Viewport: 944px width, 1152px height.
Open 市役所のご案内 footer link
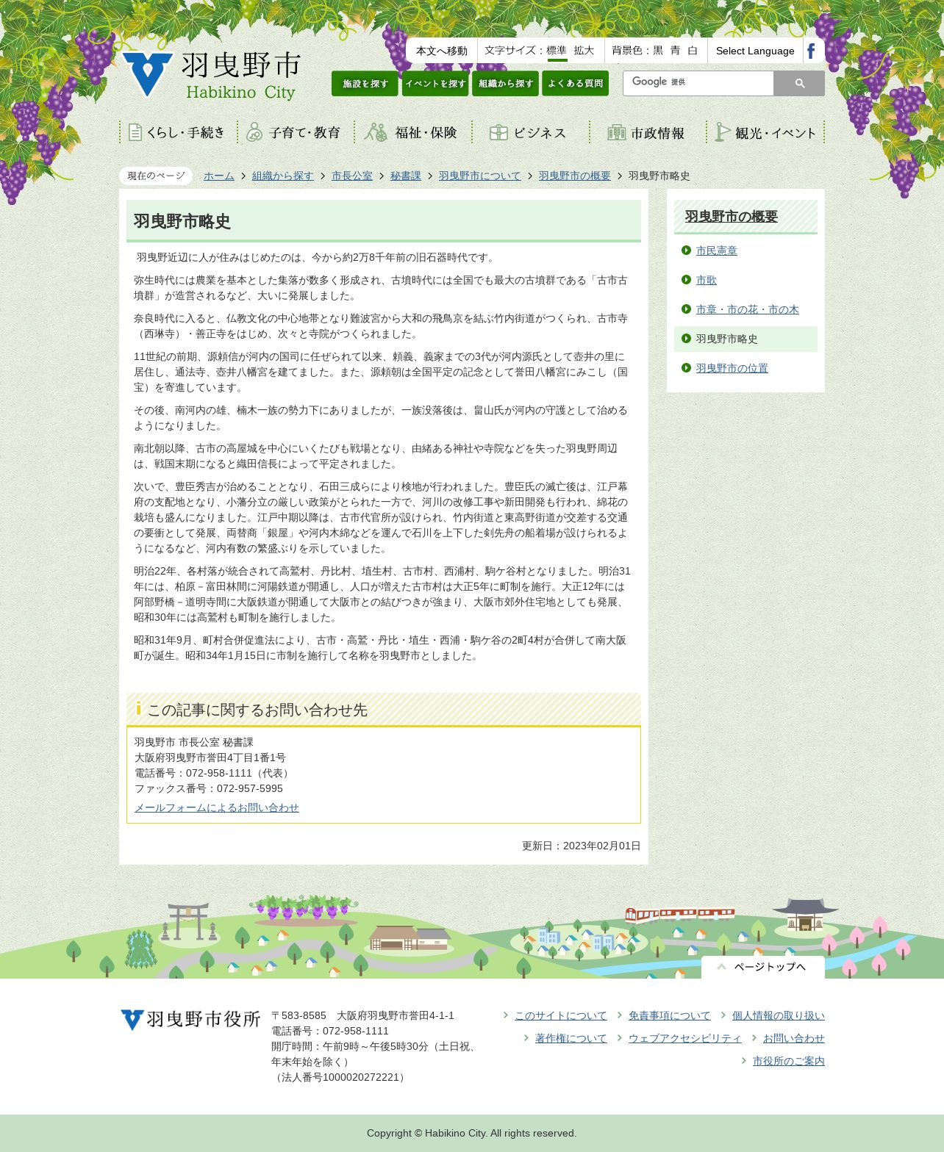[x=789, y=1061]
